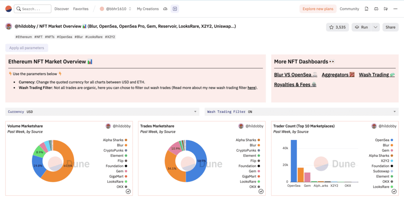Select the #OpenSea tag
This screenshot has width=404, height=199.
tap(64, 37)
